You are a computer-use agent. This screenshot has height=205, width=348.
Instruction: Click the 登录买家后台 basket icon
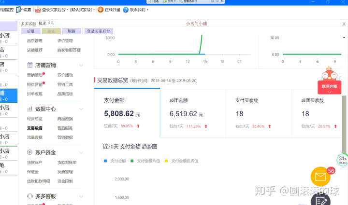(38, 10)
